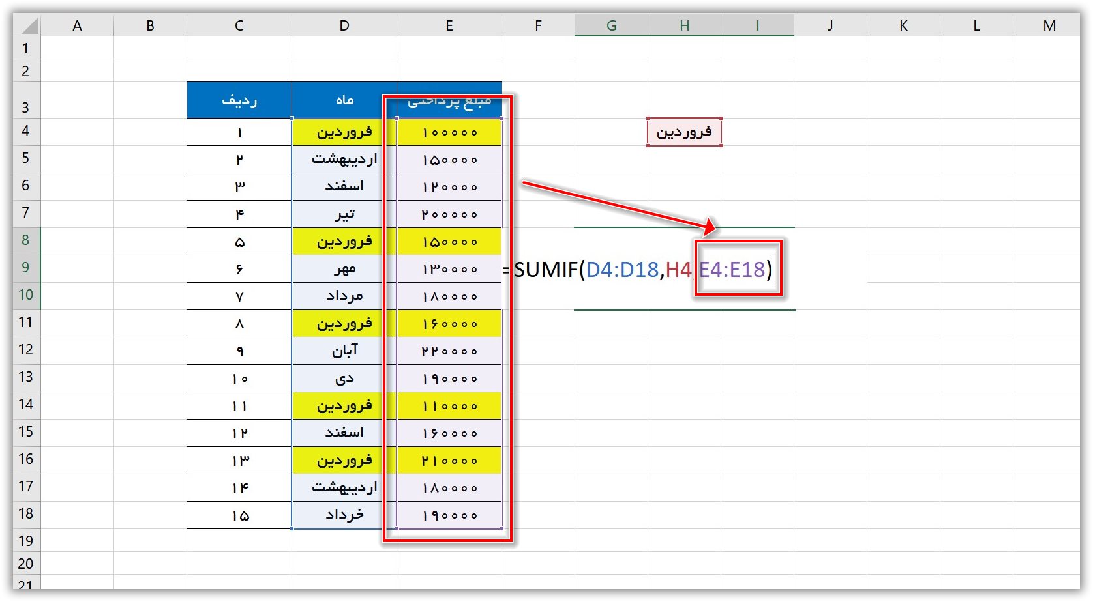Screen dimensions: 1093x602
Task: Select row 18 header
Action: 26,514
